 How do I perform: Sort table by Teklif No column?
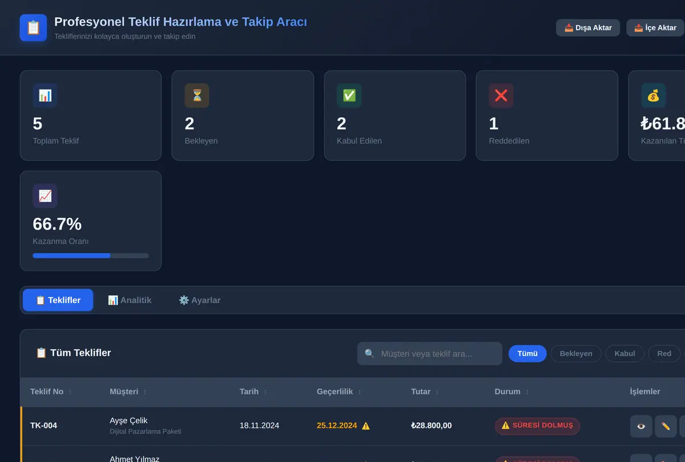(x=51, y=392)
